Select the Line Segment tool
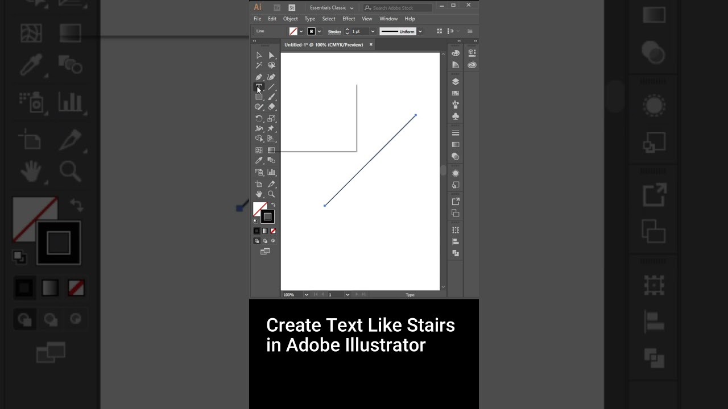Image resolution: width=728 pixels, height=409 pixels. coord(271,87)
